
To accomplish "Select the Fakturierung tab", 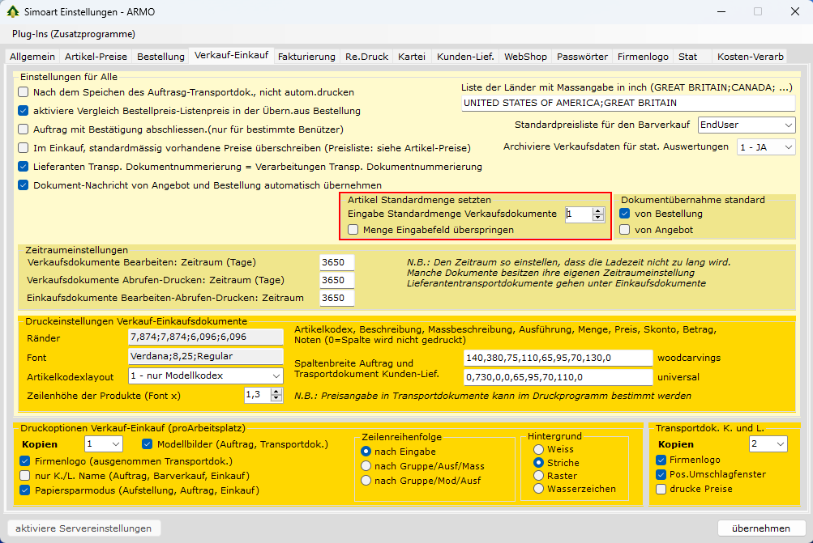I will [306, 57].
